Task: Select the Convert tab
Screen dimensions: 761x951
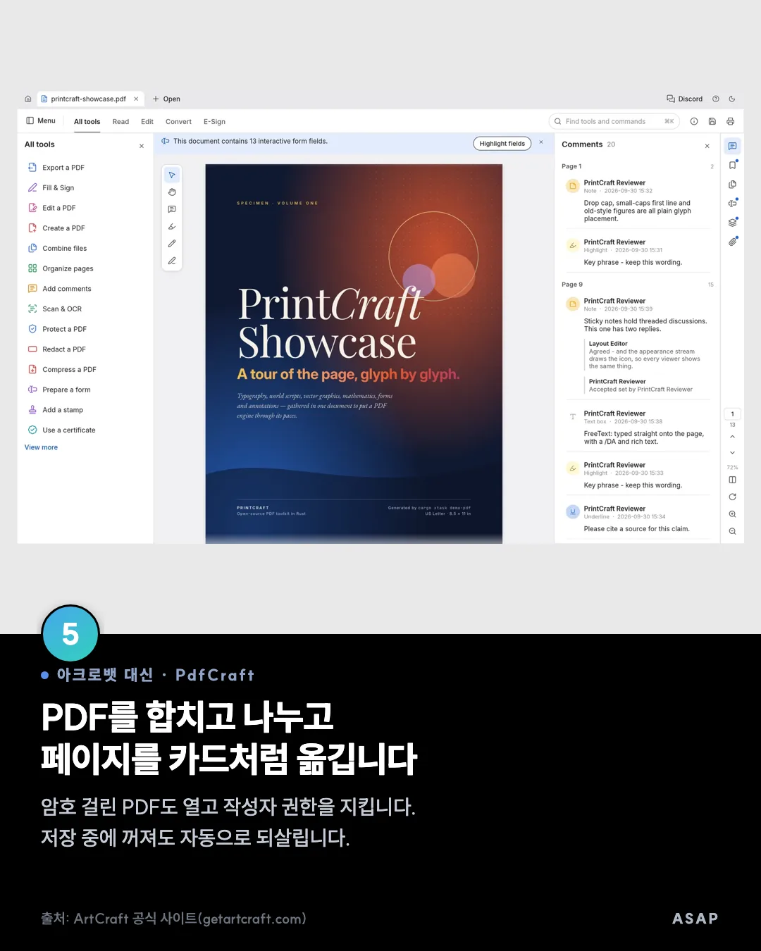Action: pyautogui.click(x=178, y=122)
